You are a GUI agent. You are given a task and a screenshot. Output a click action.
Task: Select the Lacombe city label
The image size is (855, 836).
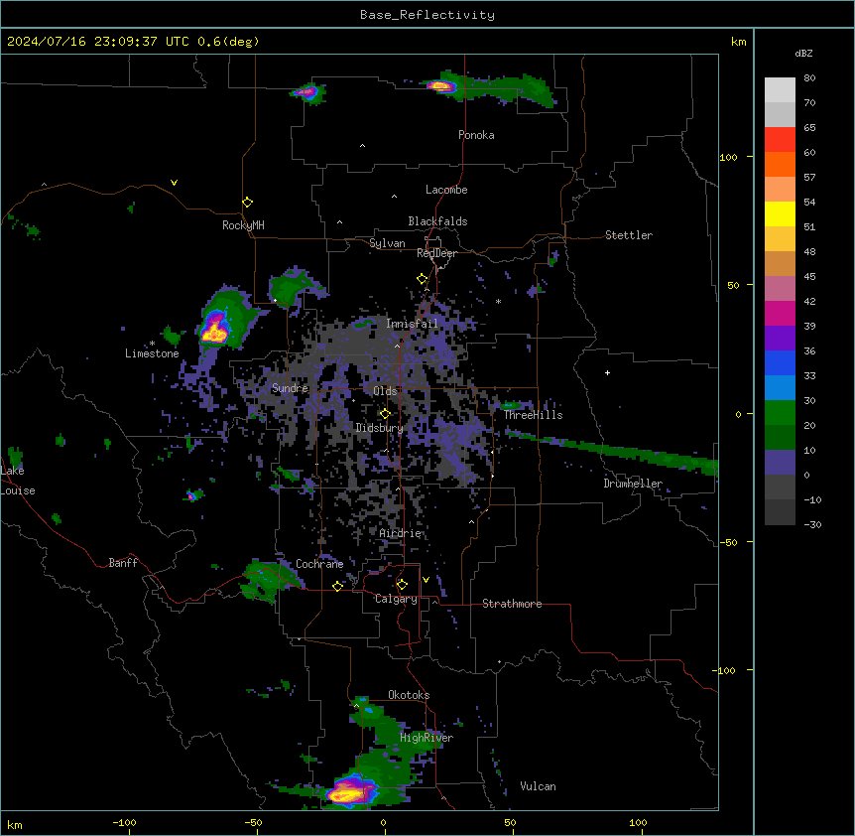pyautogui.click(x=446, y=190)
